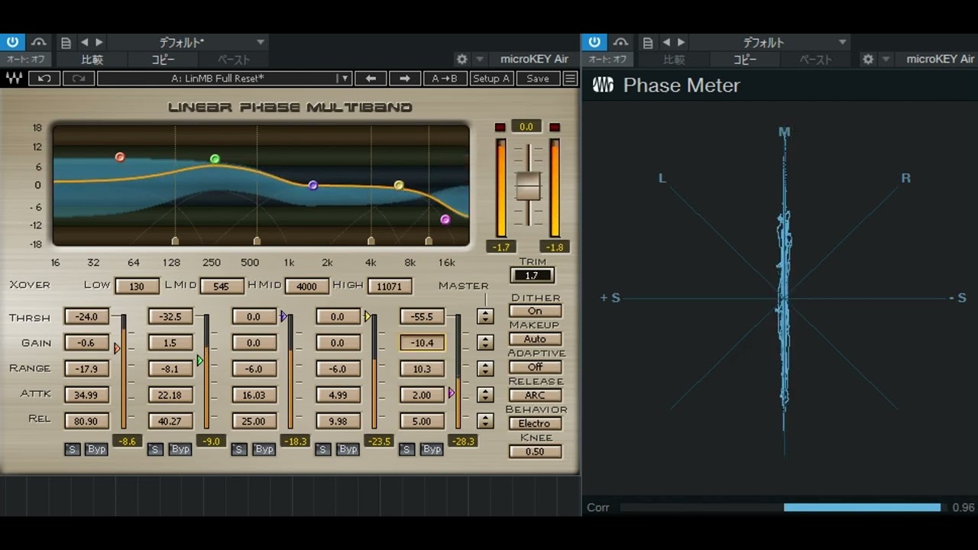The image size is (978, 550).
Task: Click microKEY Air label in LinMB window
Action: tap(534, 59)
